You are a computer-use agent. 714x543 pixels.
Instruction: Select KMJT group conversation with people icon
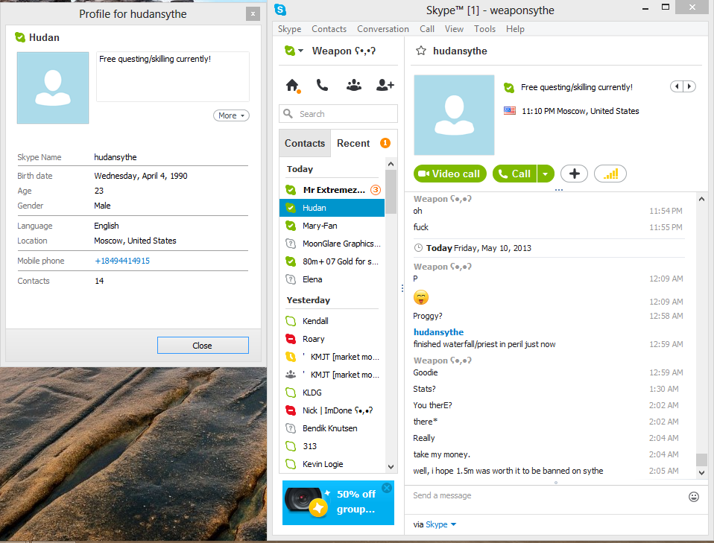(332, 375)
